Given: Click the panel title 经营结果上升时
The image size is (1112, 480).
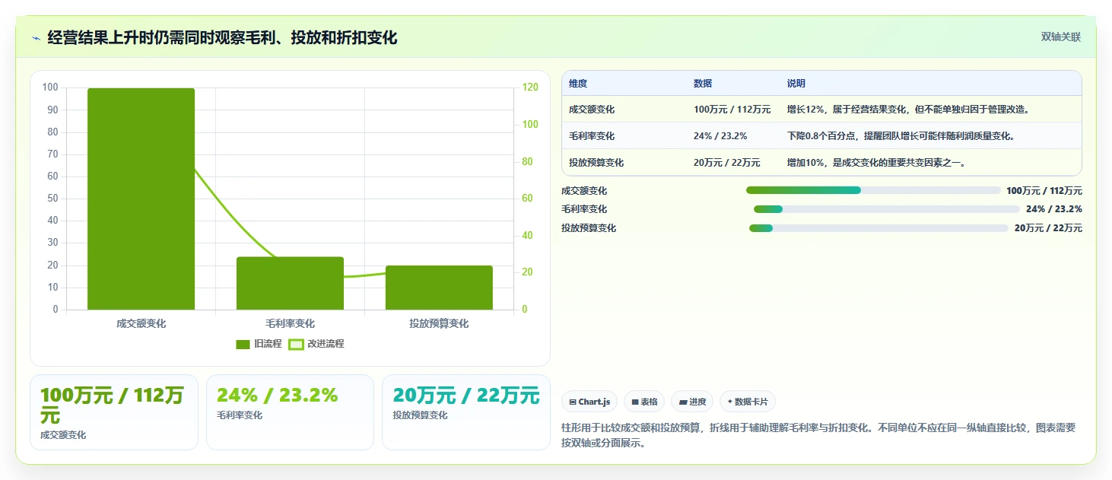Looking at the screenshot, I should coord(222,38).
